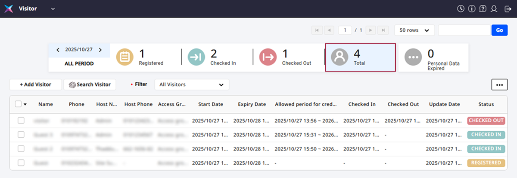Image resolution: width=517 pixels, height=178 pixels.
Task: Go to the next date arrow
Action: (x=100, y=50)
